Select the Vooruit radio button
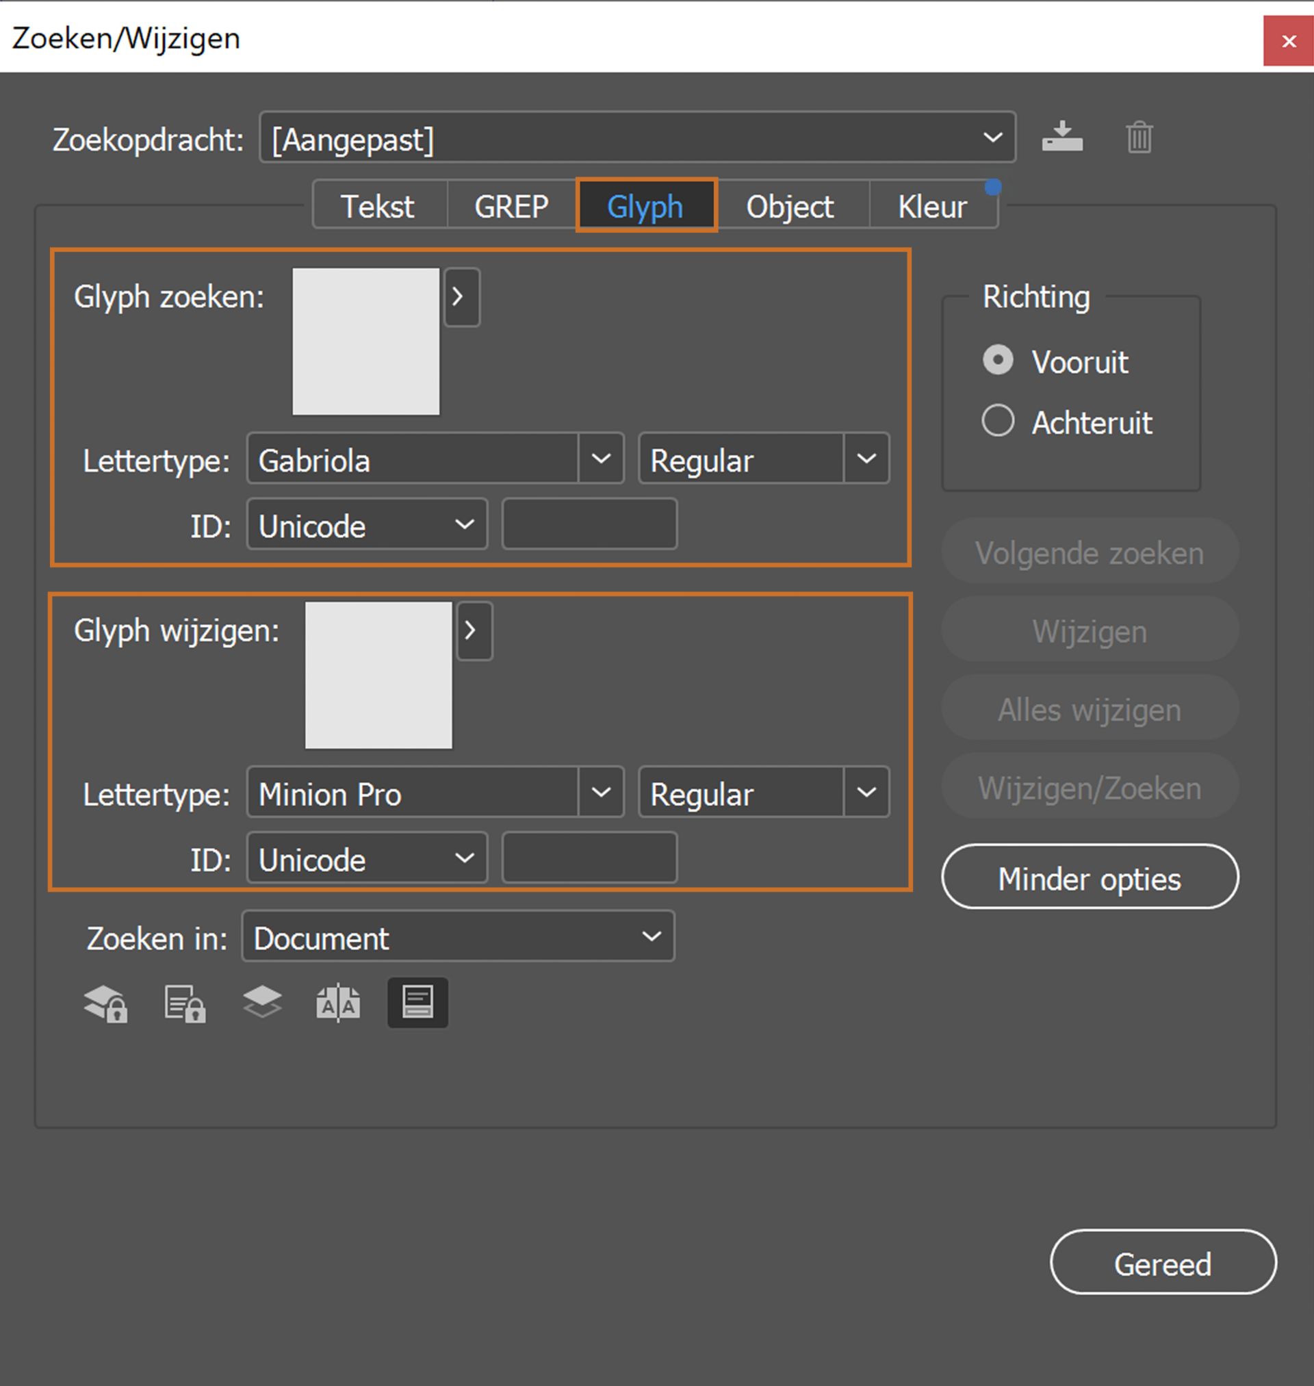This screenshot has height=1386, width=1314. pos(997,361)
